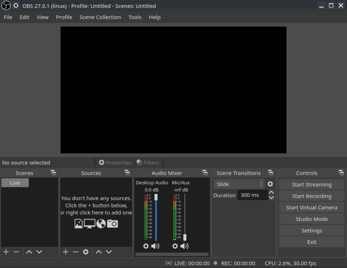Open Desktop Audio settings gear

coord(146,246)
